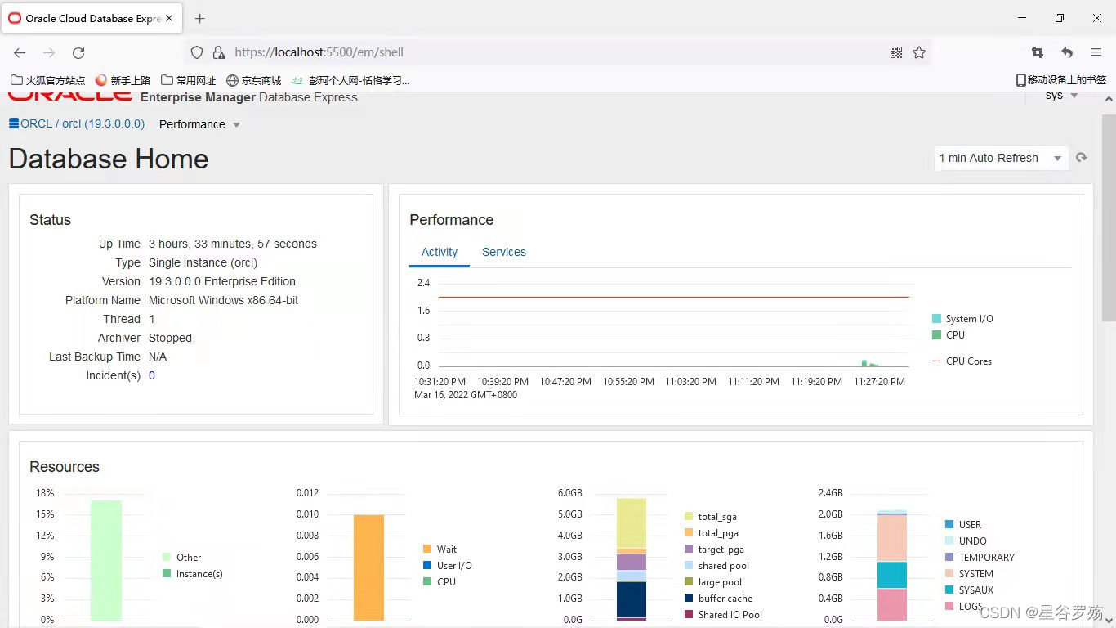
Task: Click the User I/O legend swatch
Action: click(x=427, y=566)
